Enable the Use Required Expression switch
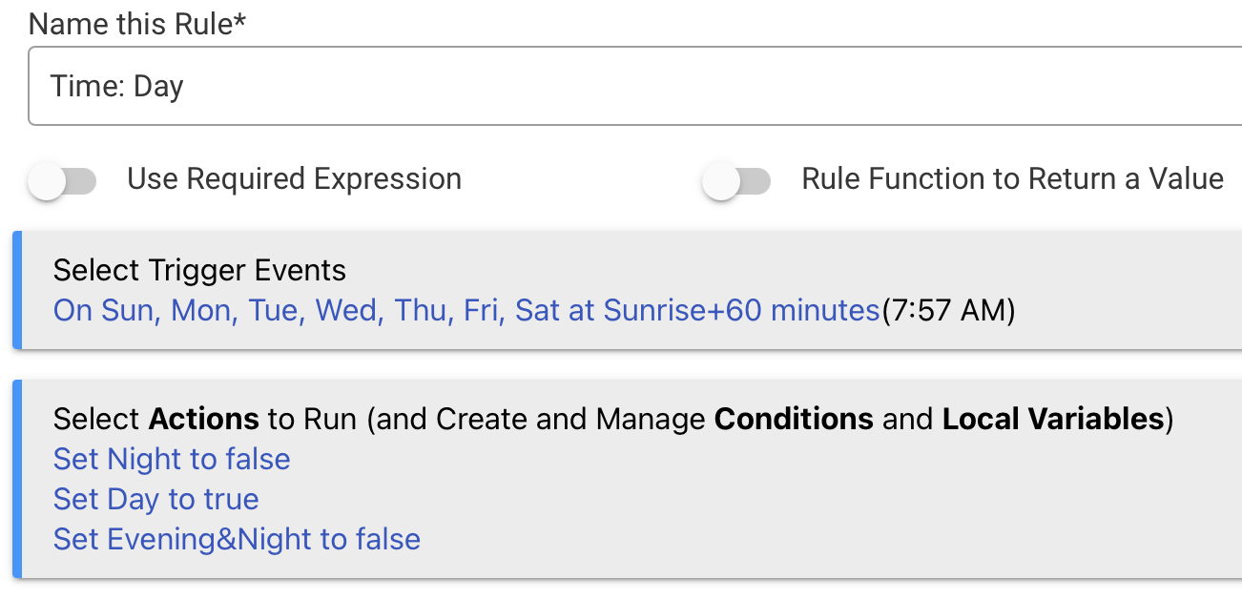This screenshot has height=599, width=1242. 63,180
